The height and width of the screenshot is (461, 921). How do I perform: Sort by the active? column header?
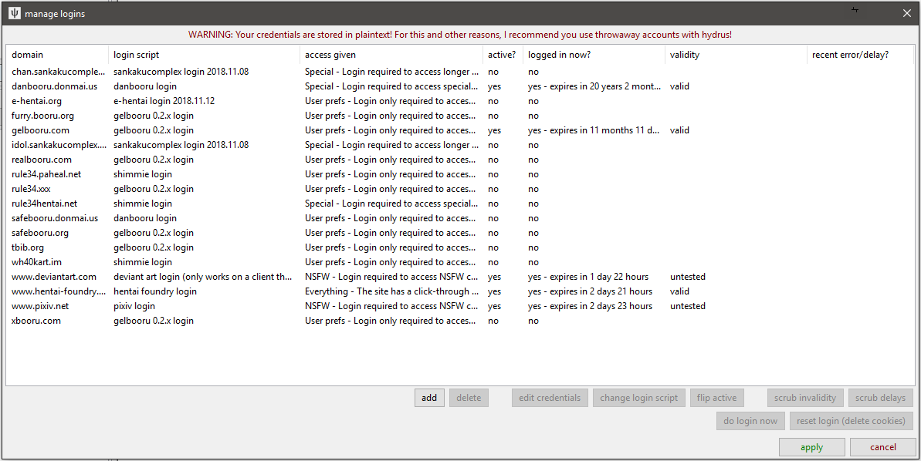(503, 55)
